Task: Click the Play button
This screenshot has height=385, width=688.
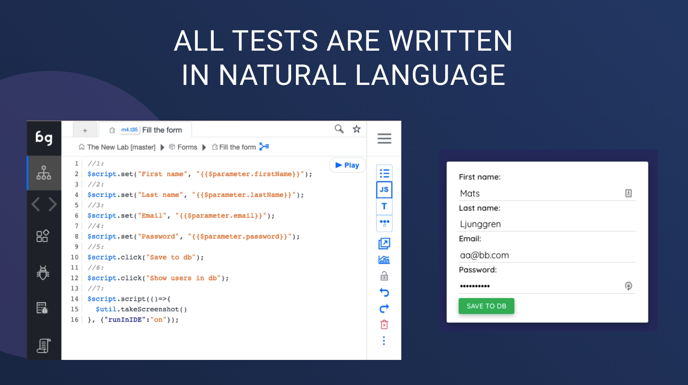Action: (x=347, y=165)
